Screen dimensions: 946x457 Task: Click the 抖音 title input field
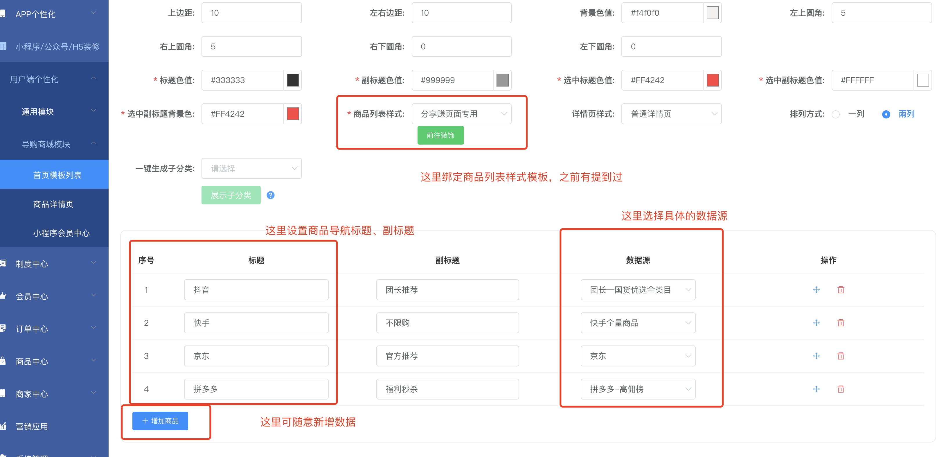click(256, 289)
